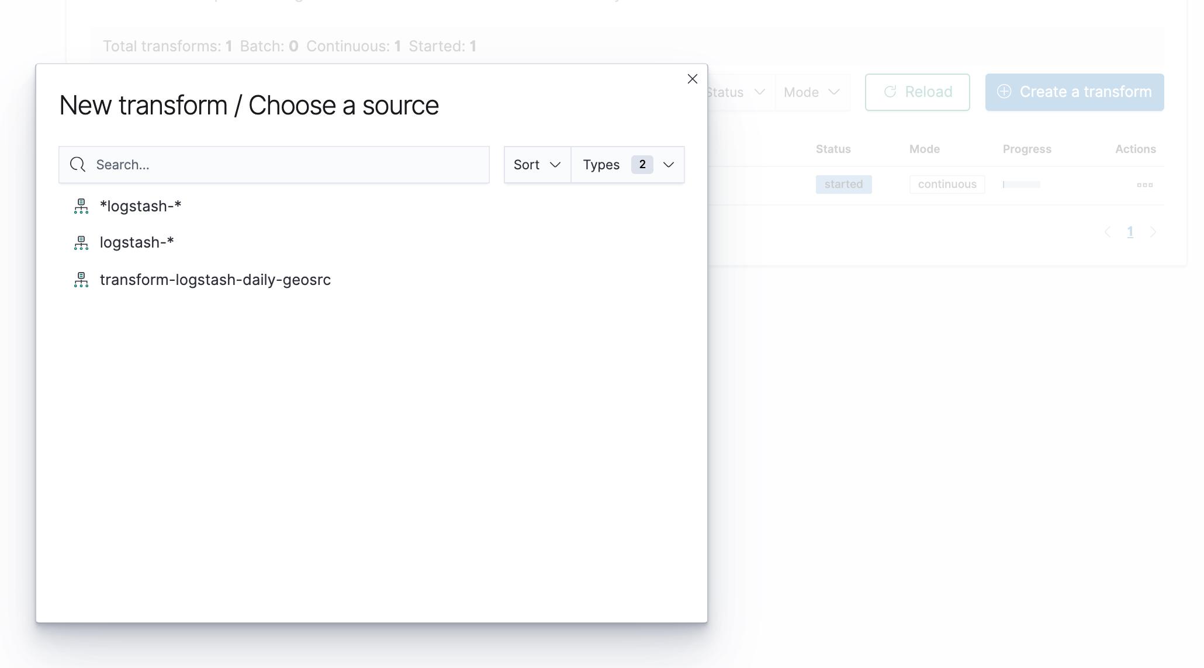Go to next page arrow
Viewport: 1204px width, 668px height.
coord(1153,232)
